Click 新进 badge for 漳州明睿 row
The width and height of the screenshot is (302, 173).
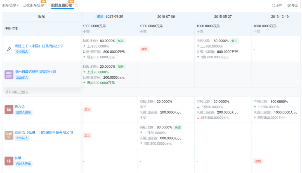click(121, 67)
